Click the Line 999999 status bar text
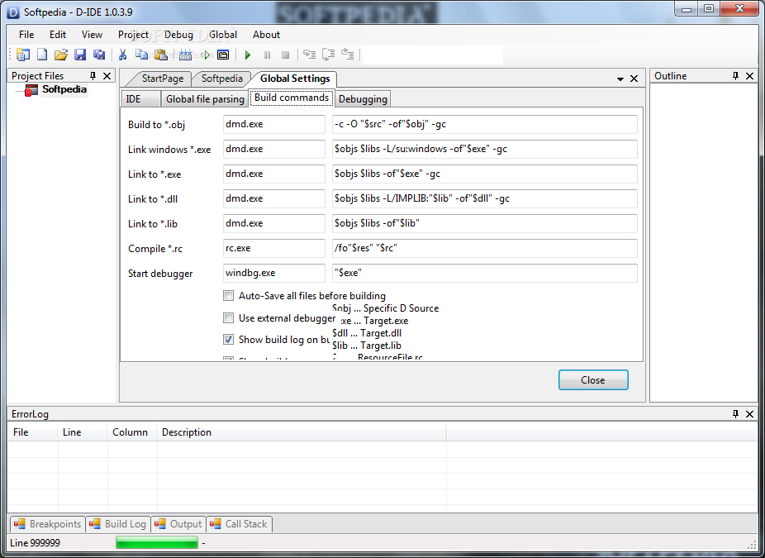 click(x=35, y=543)
